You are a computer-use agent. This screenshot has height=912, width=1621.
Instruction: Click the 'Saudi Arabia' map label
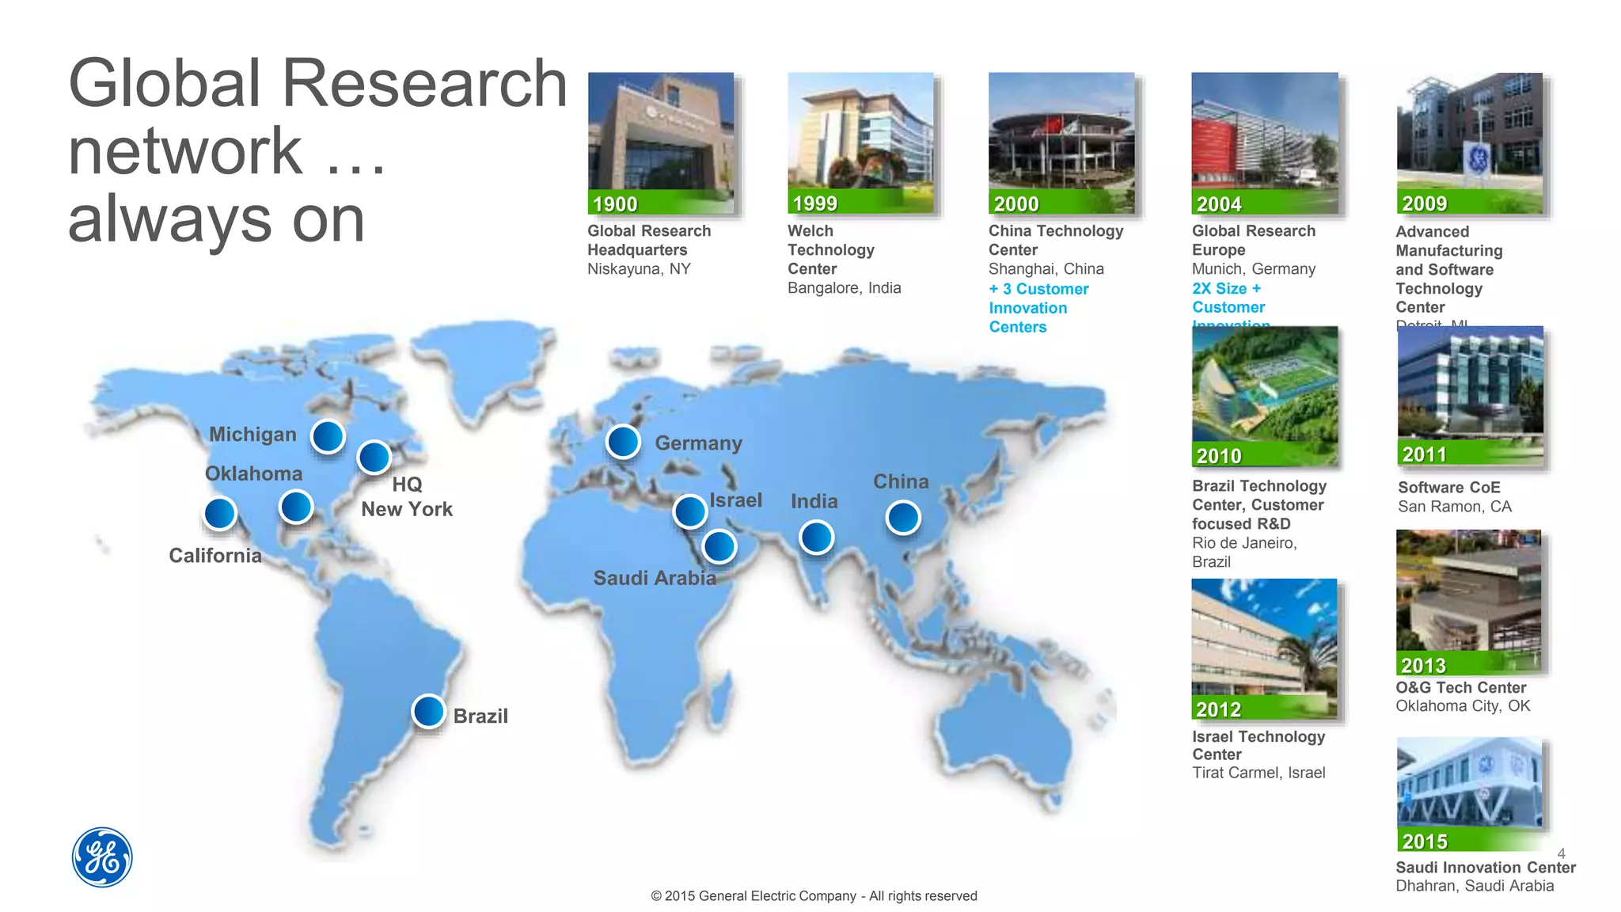pyautogui.click(x=655, y=578)
